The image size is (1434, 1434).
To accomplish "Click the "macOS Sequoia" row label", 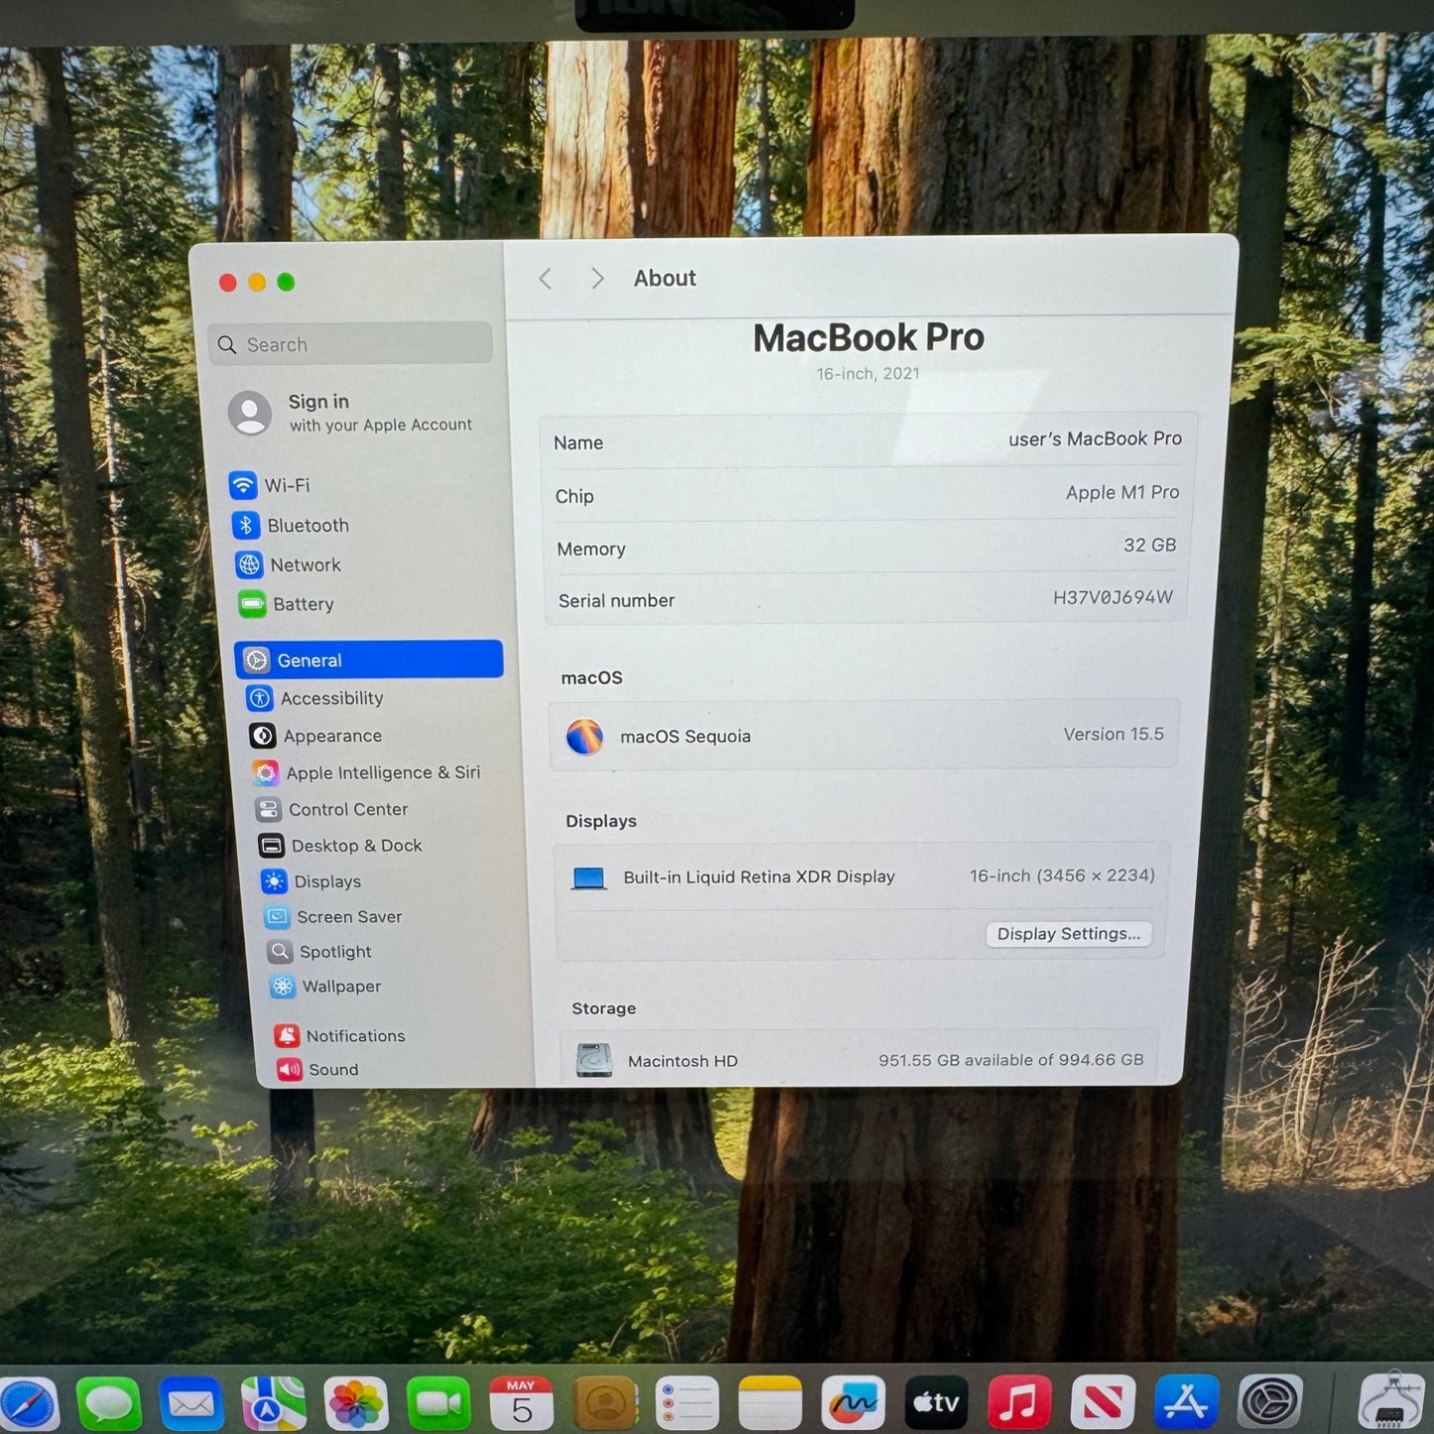I will (686, 736).
